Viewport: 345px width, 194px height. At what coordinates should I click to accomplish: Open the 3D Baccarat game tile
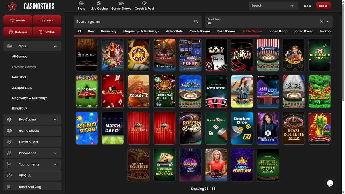point(216,55)
